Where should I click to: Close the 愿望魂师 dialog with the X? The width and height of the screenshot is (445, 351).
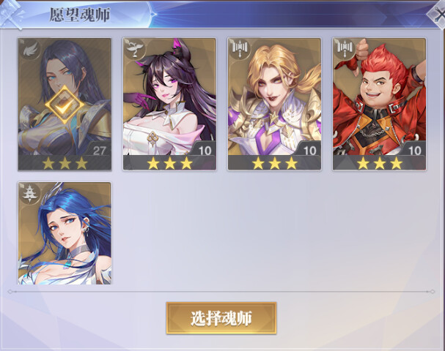click(x=438, y=15)
